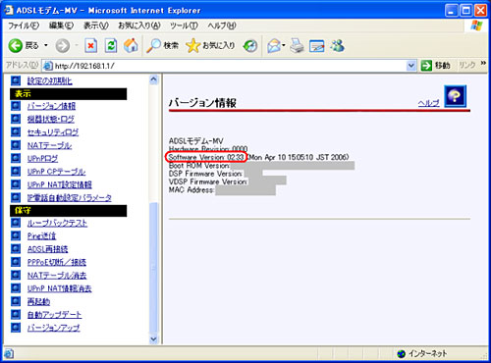Screen dimensions: 491x363
Task: Open the ツール(T) menu
Action: click(x=184, y=26)
